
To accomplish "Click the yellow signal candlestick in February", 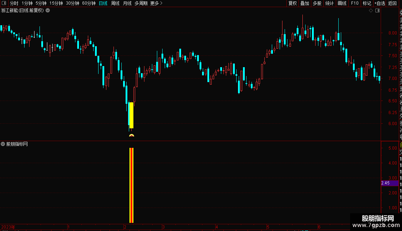I will (x=132, y=115).
